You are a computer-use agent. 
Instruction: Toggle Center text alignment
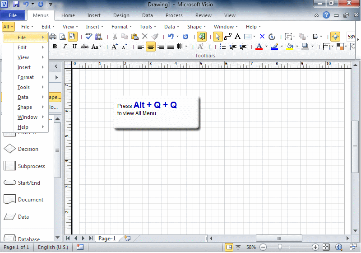coord(150,47)
